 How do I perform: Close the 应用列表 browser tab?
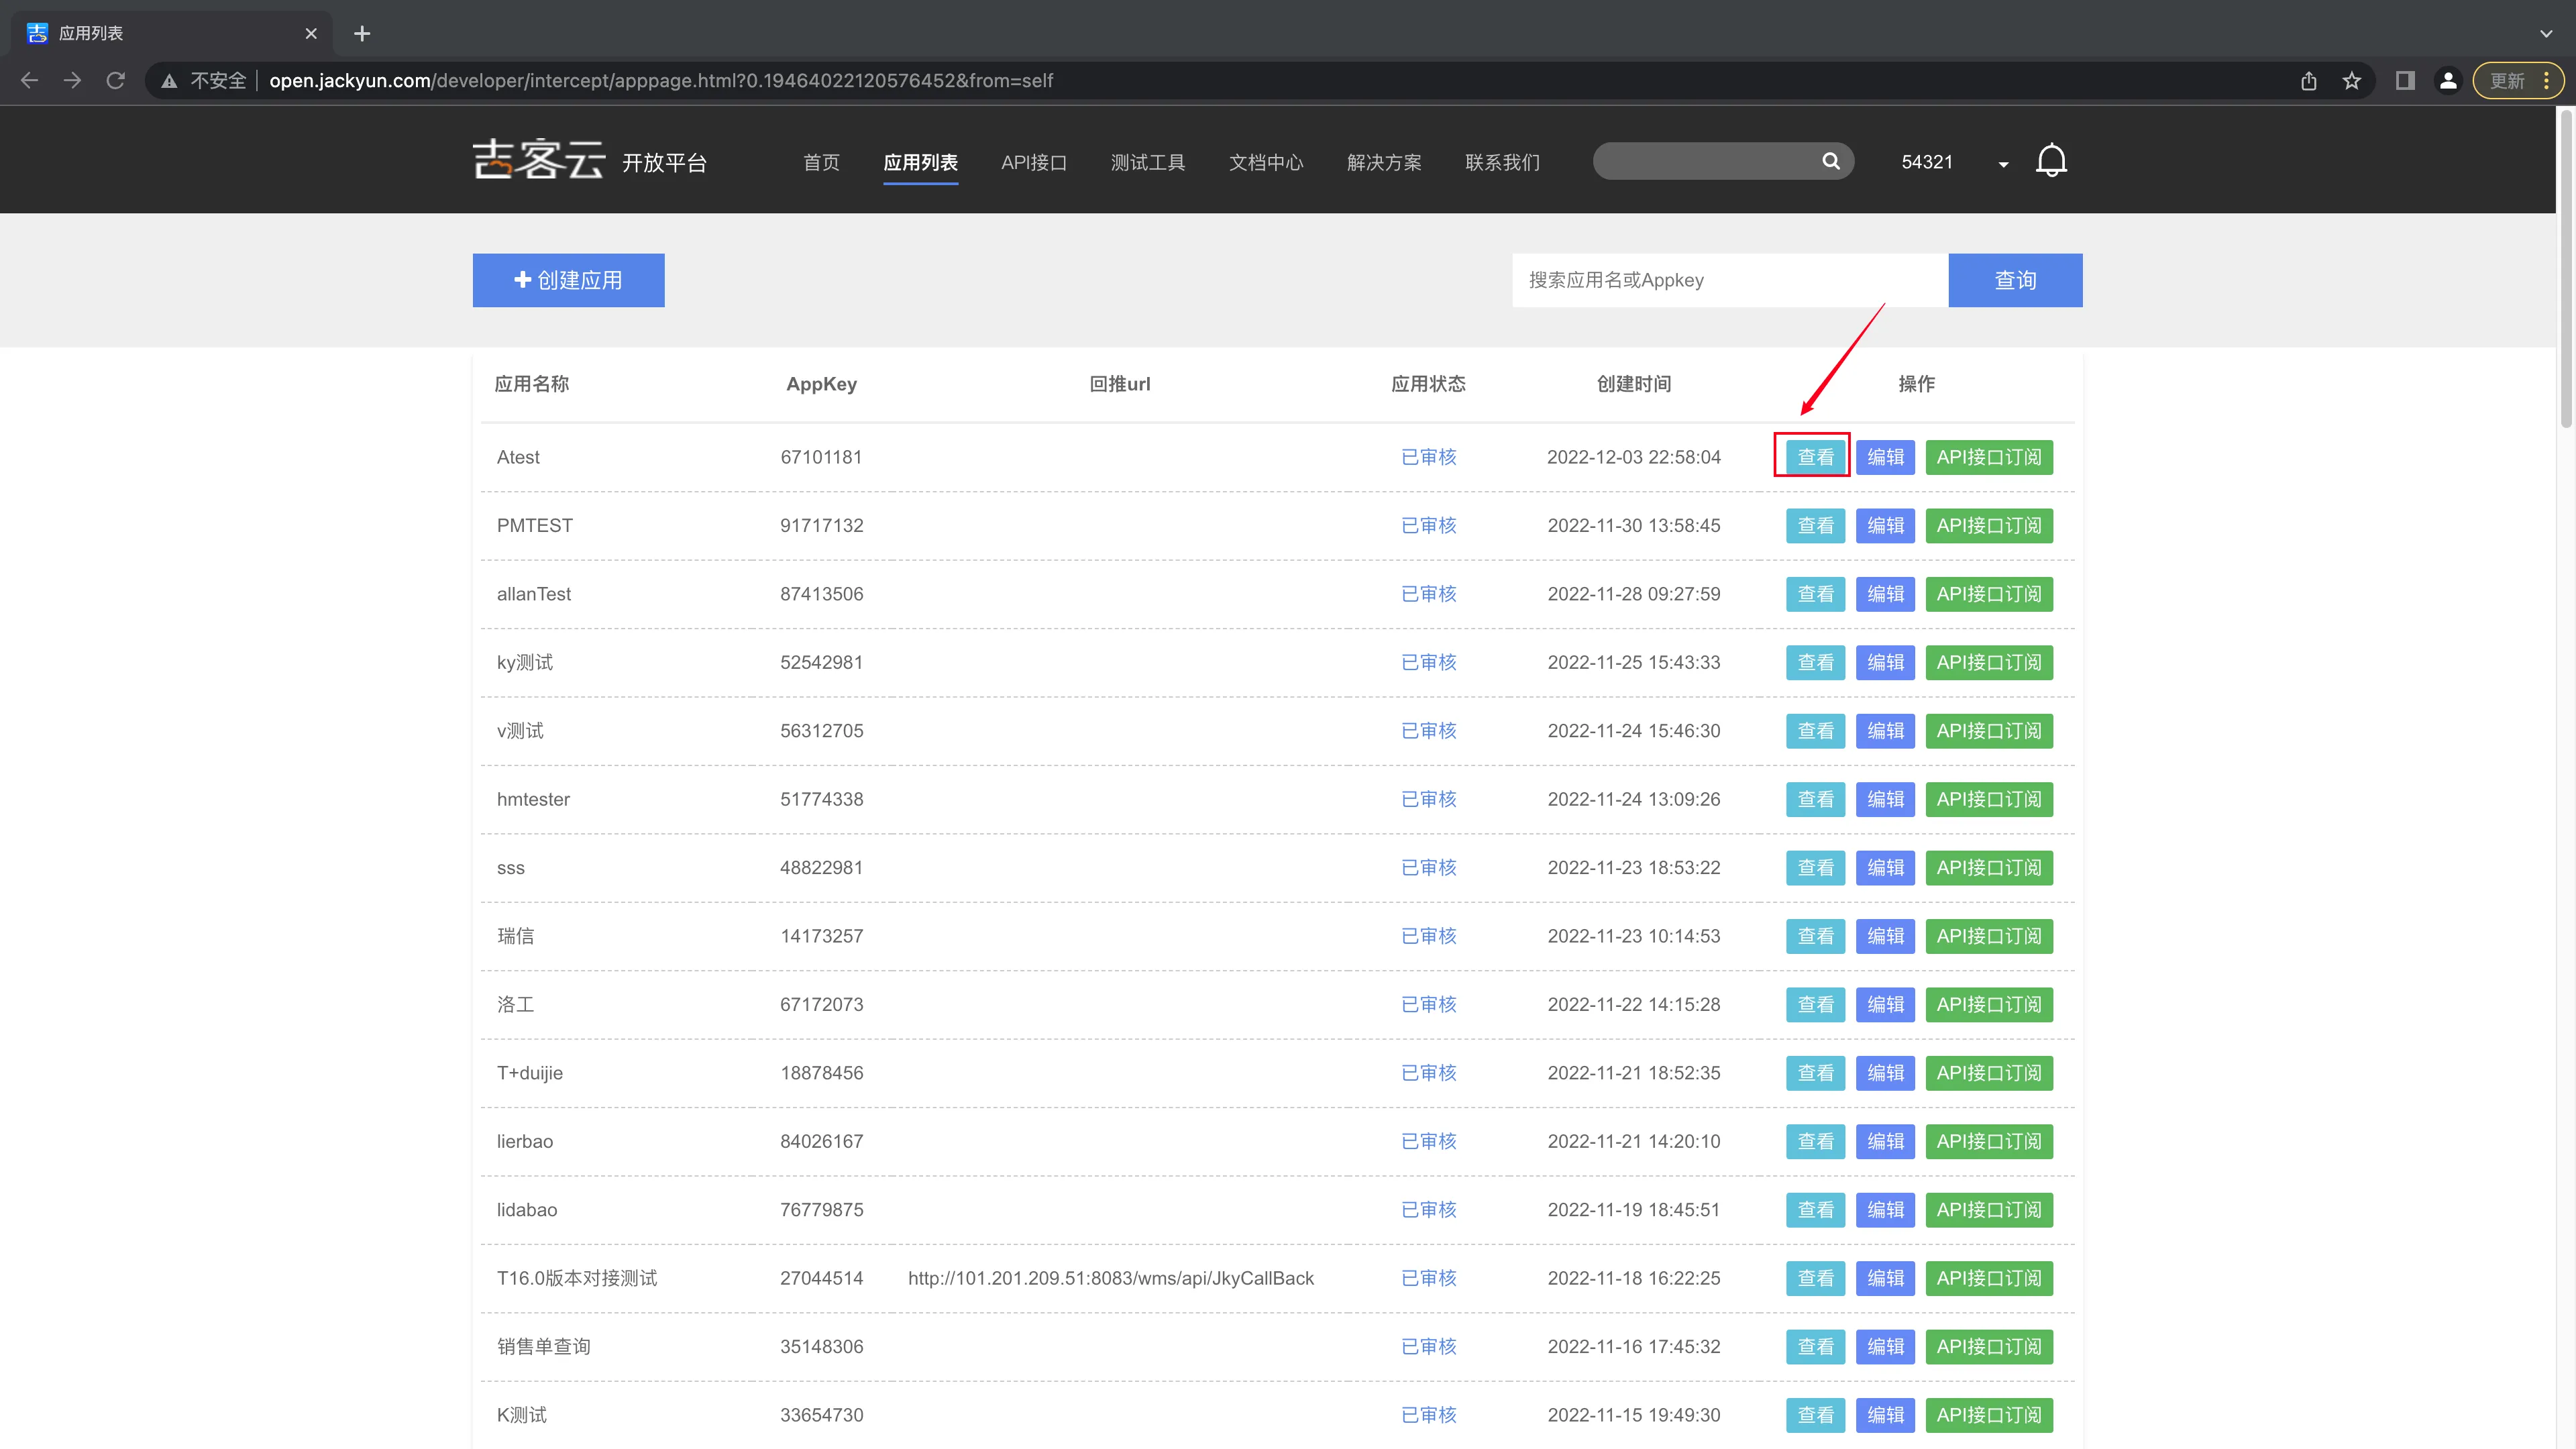[x=311, y=33]
